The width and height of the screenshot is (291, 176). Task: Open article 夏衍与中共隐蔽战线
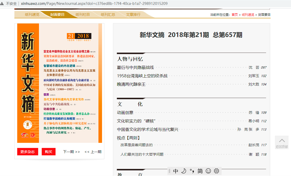(135, 67)
